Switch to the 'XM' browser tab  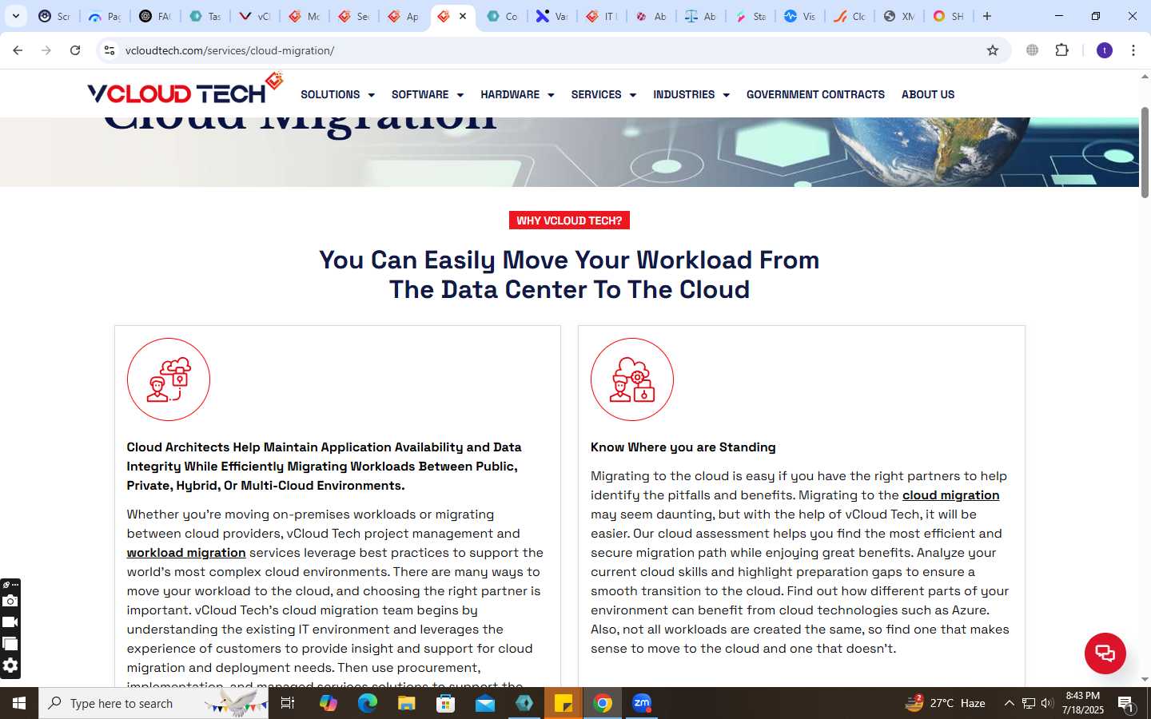pos(898,16)
